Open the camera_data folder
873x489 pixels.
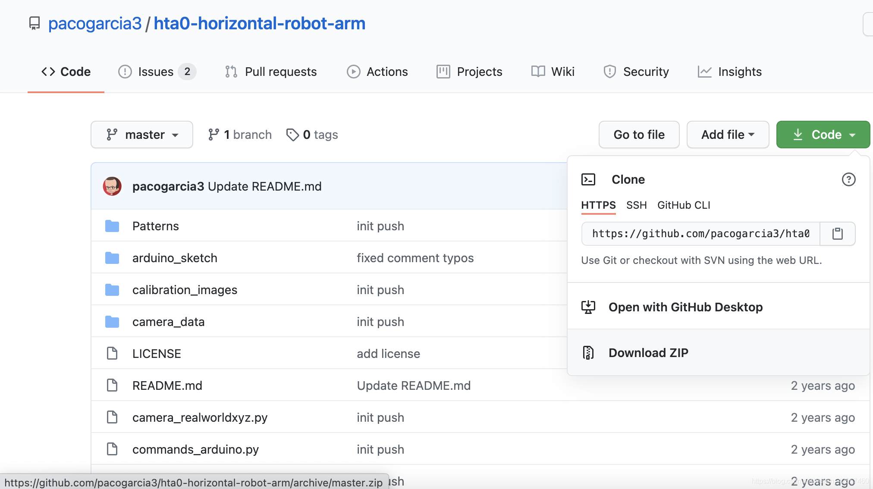coord(168,322)
